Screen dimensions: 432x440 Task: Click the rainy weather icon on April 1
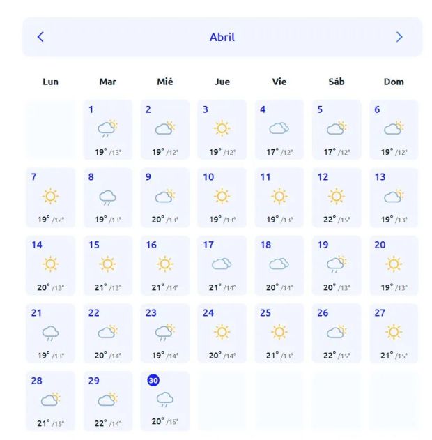107,129
